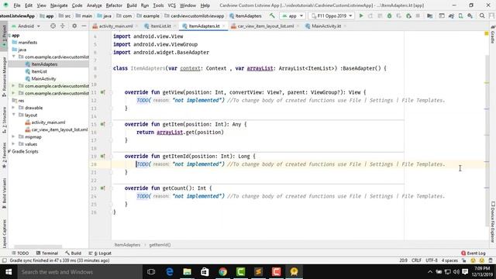The width and height of the screenshot is (496, 279).
Task: Open File Explorer from taskbar
Action: pos(188,272)
